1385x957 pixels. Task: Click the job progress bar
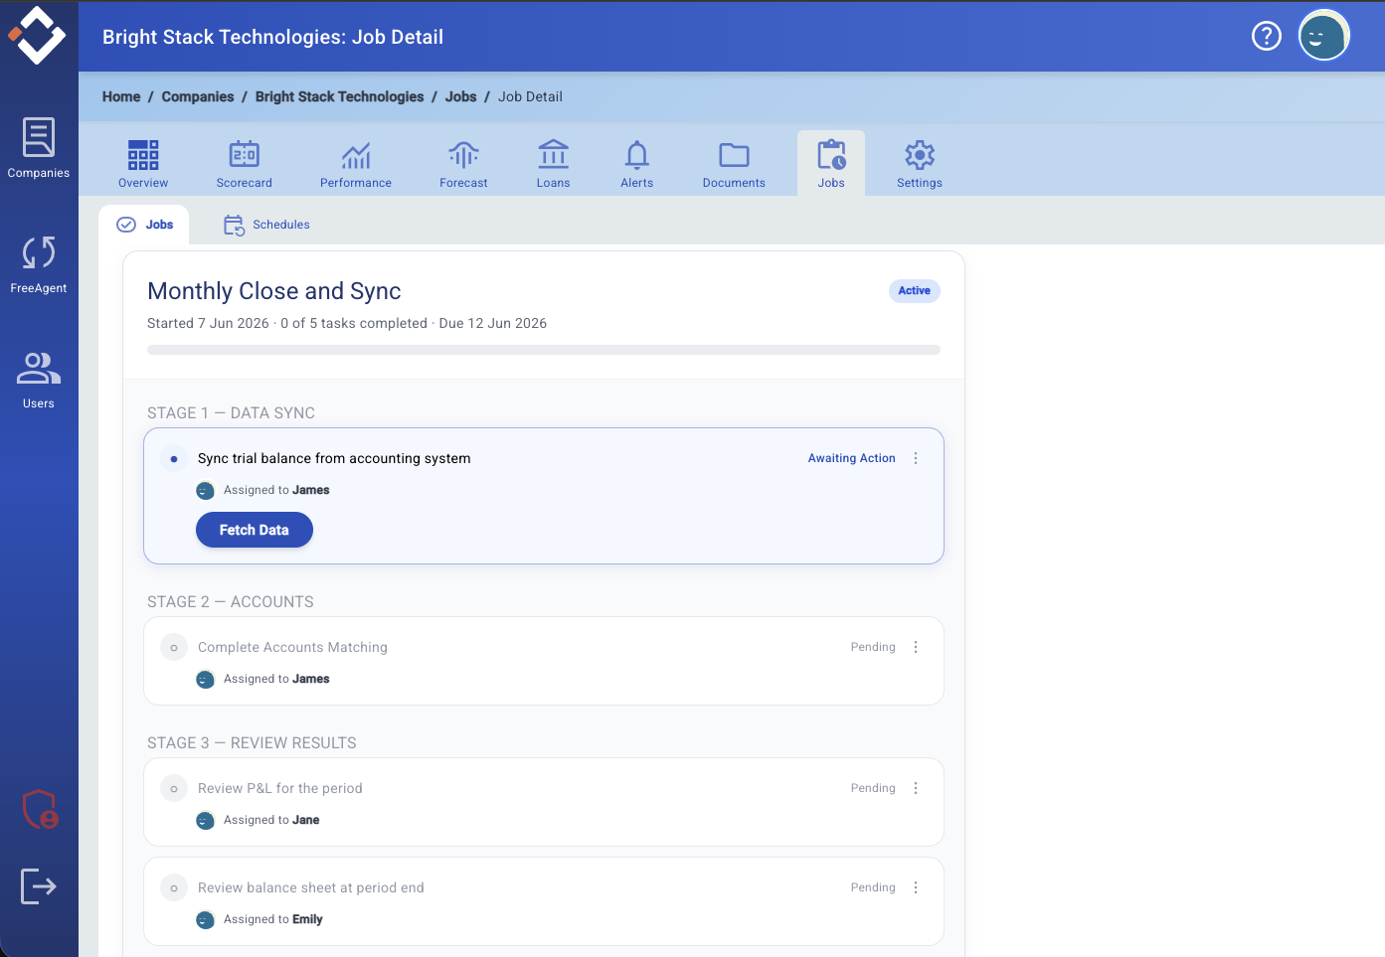pos(544,350)
